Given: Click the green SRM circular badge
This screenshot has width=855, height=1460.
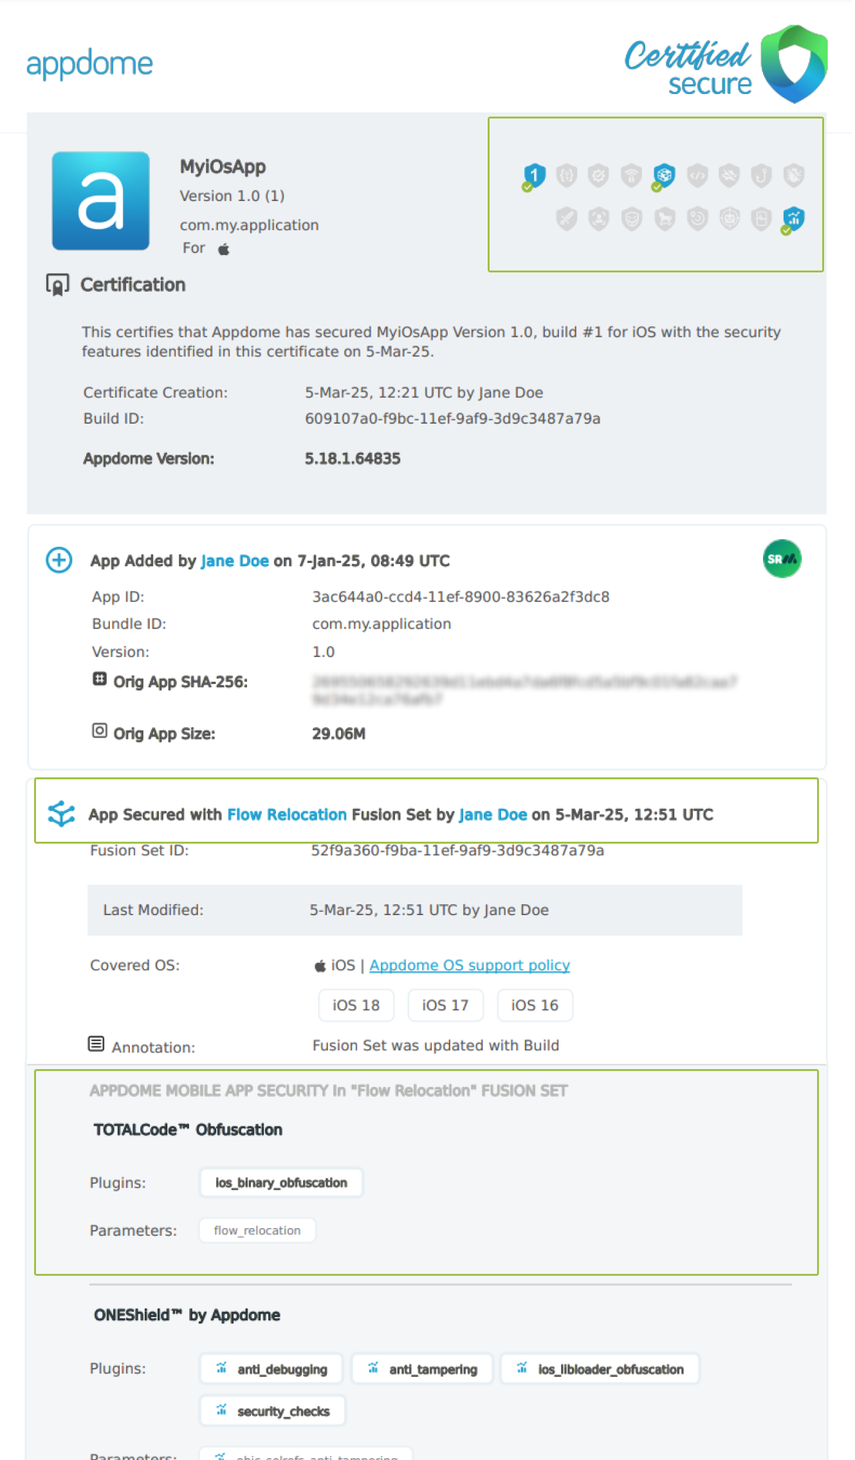Looking at the screenshot, I should [782, 559].
